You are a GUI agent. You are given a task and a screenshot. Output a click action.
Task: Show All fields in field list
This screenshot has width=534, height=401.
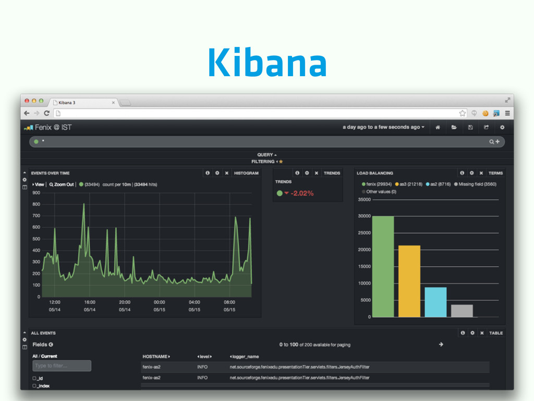point(35,356)
